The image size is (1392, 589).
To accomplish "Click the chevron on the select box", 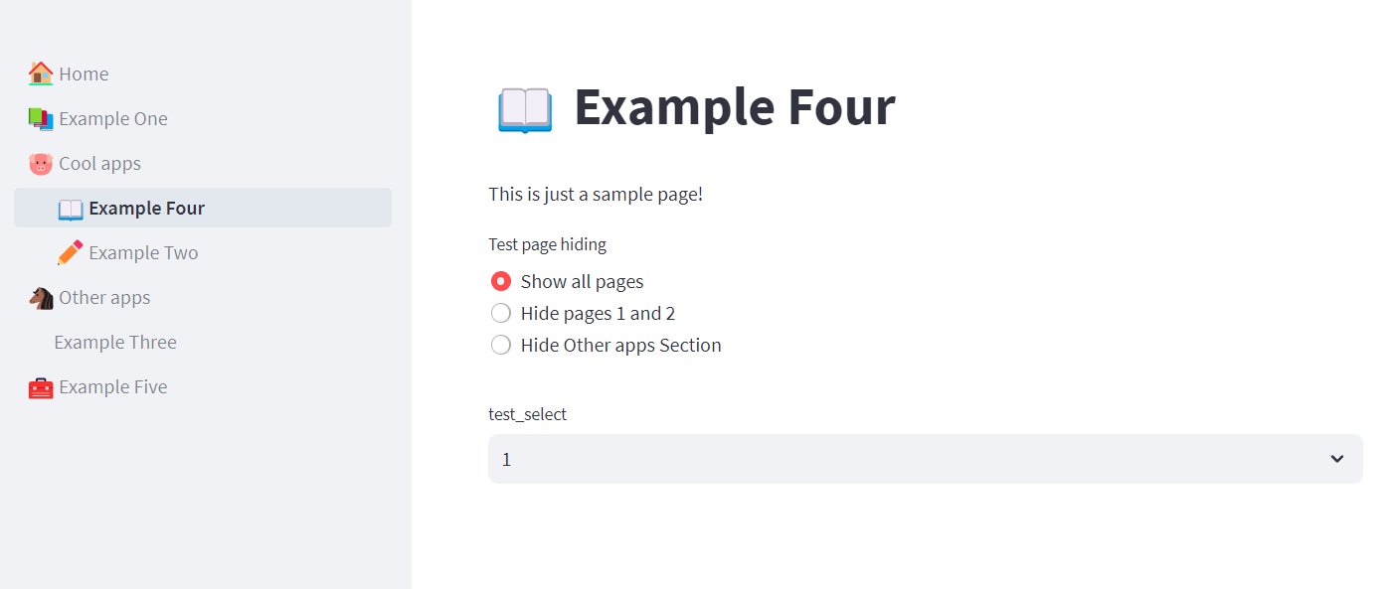I will point(1337,459).
